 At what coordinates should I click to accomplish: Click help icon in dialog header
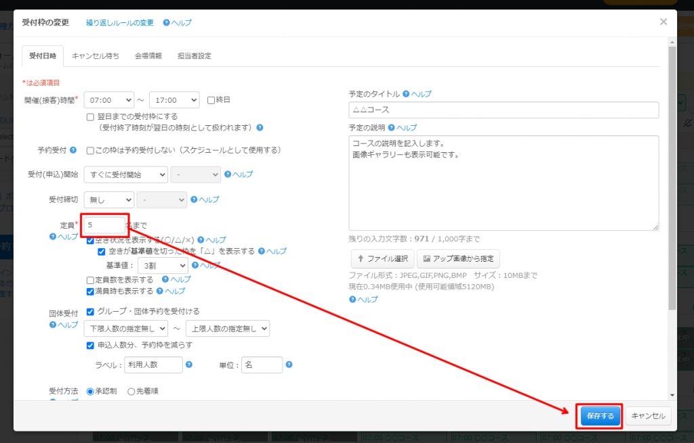(x=166, y=22)
